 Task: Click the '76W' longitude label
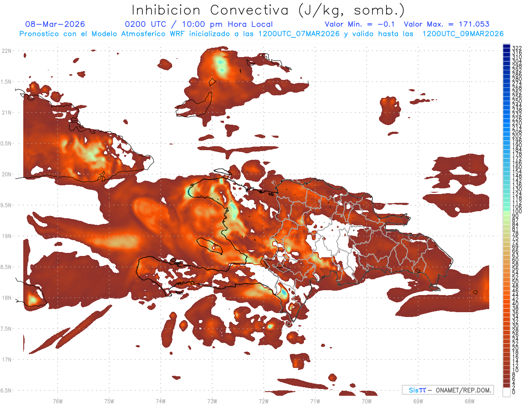58,401
